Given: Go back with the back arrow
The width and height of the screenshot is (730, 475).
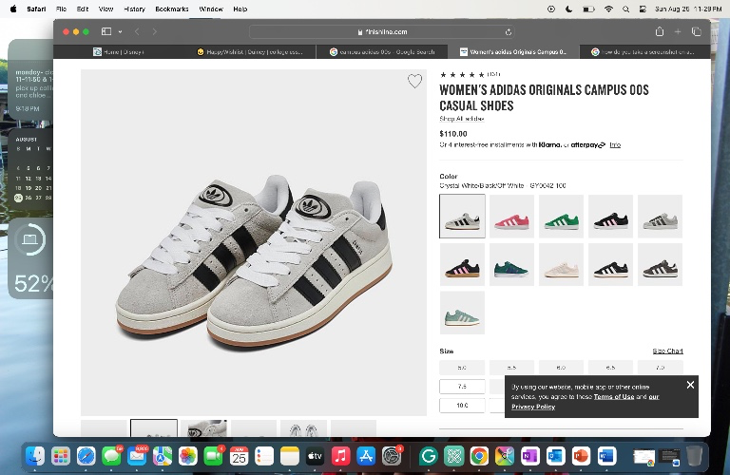Looking at the screenshot, I should [137, 31].
